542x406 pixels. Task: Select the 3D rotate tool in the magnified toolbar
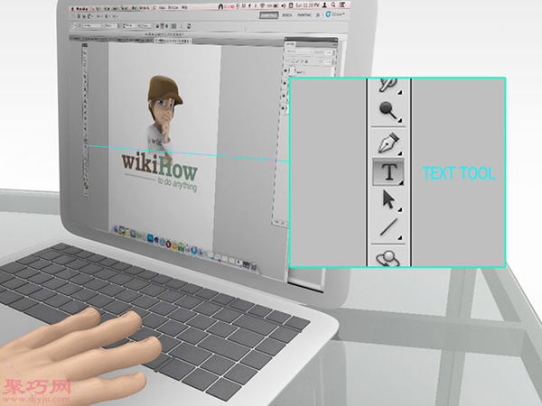point(388,258)
